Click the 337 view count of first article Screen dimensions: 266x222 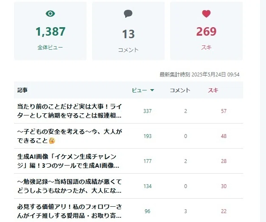(x=147, y=111)
